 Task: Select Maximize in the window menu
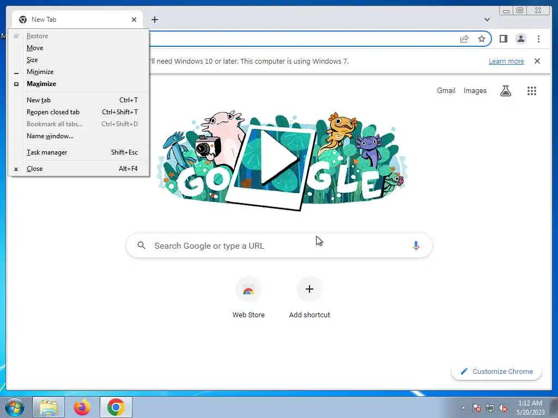pos(78,84)
